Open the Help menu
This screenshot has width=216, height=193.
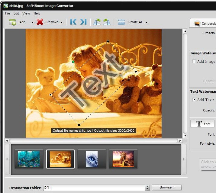(x=37, y=14)
